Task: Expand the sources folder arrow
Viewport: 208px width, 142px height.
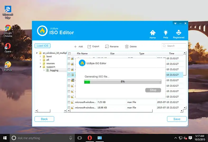Action: click(40, 63)
